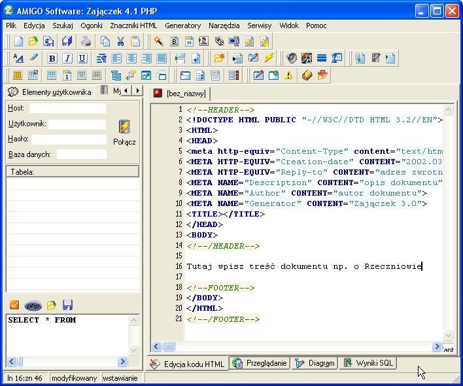This screenshot has width=463, height=386.
Task: Switch to the Przeglądanie tab
Action: [260, 363]
